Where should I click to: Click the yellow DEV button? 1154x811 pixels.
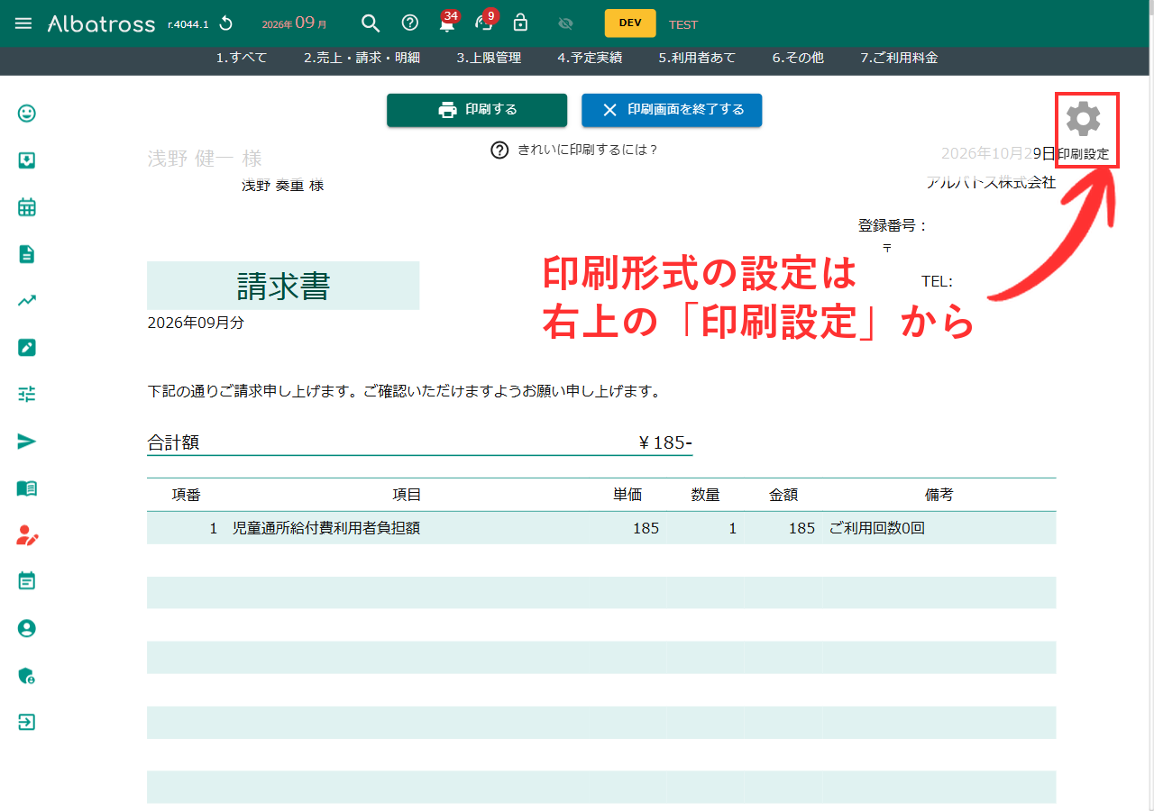630,23
